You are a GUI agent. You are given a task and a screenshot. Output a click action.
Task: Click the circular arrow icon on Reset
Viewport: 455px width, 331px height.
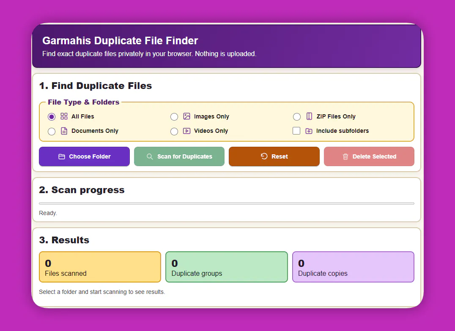[x=264, y=156]
